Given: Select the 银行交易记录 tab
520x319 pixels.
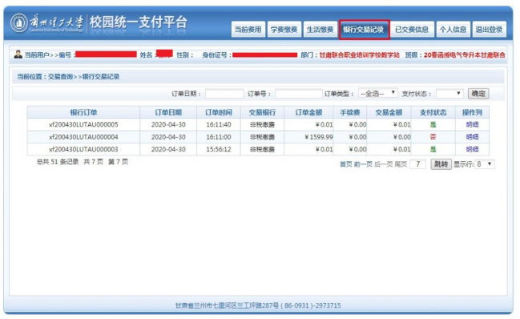Looking at the screenshot, I should click(364, 30).
